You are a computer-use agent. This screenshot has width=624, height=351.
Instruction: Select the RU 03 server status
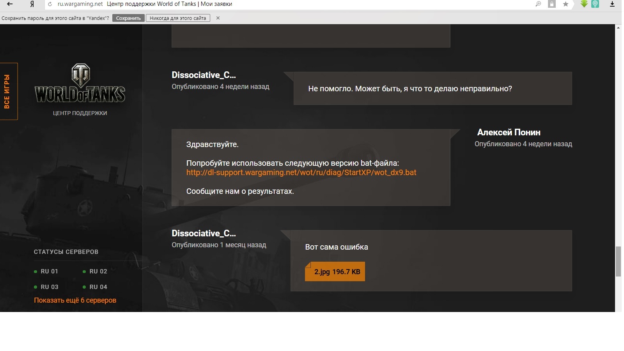(x=46, y=287)
